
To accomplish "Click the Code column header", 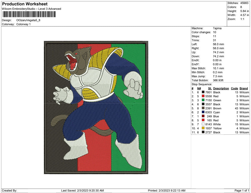I will (x=234, y=88).
